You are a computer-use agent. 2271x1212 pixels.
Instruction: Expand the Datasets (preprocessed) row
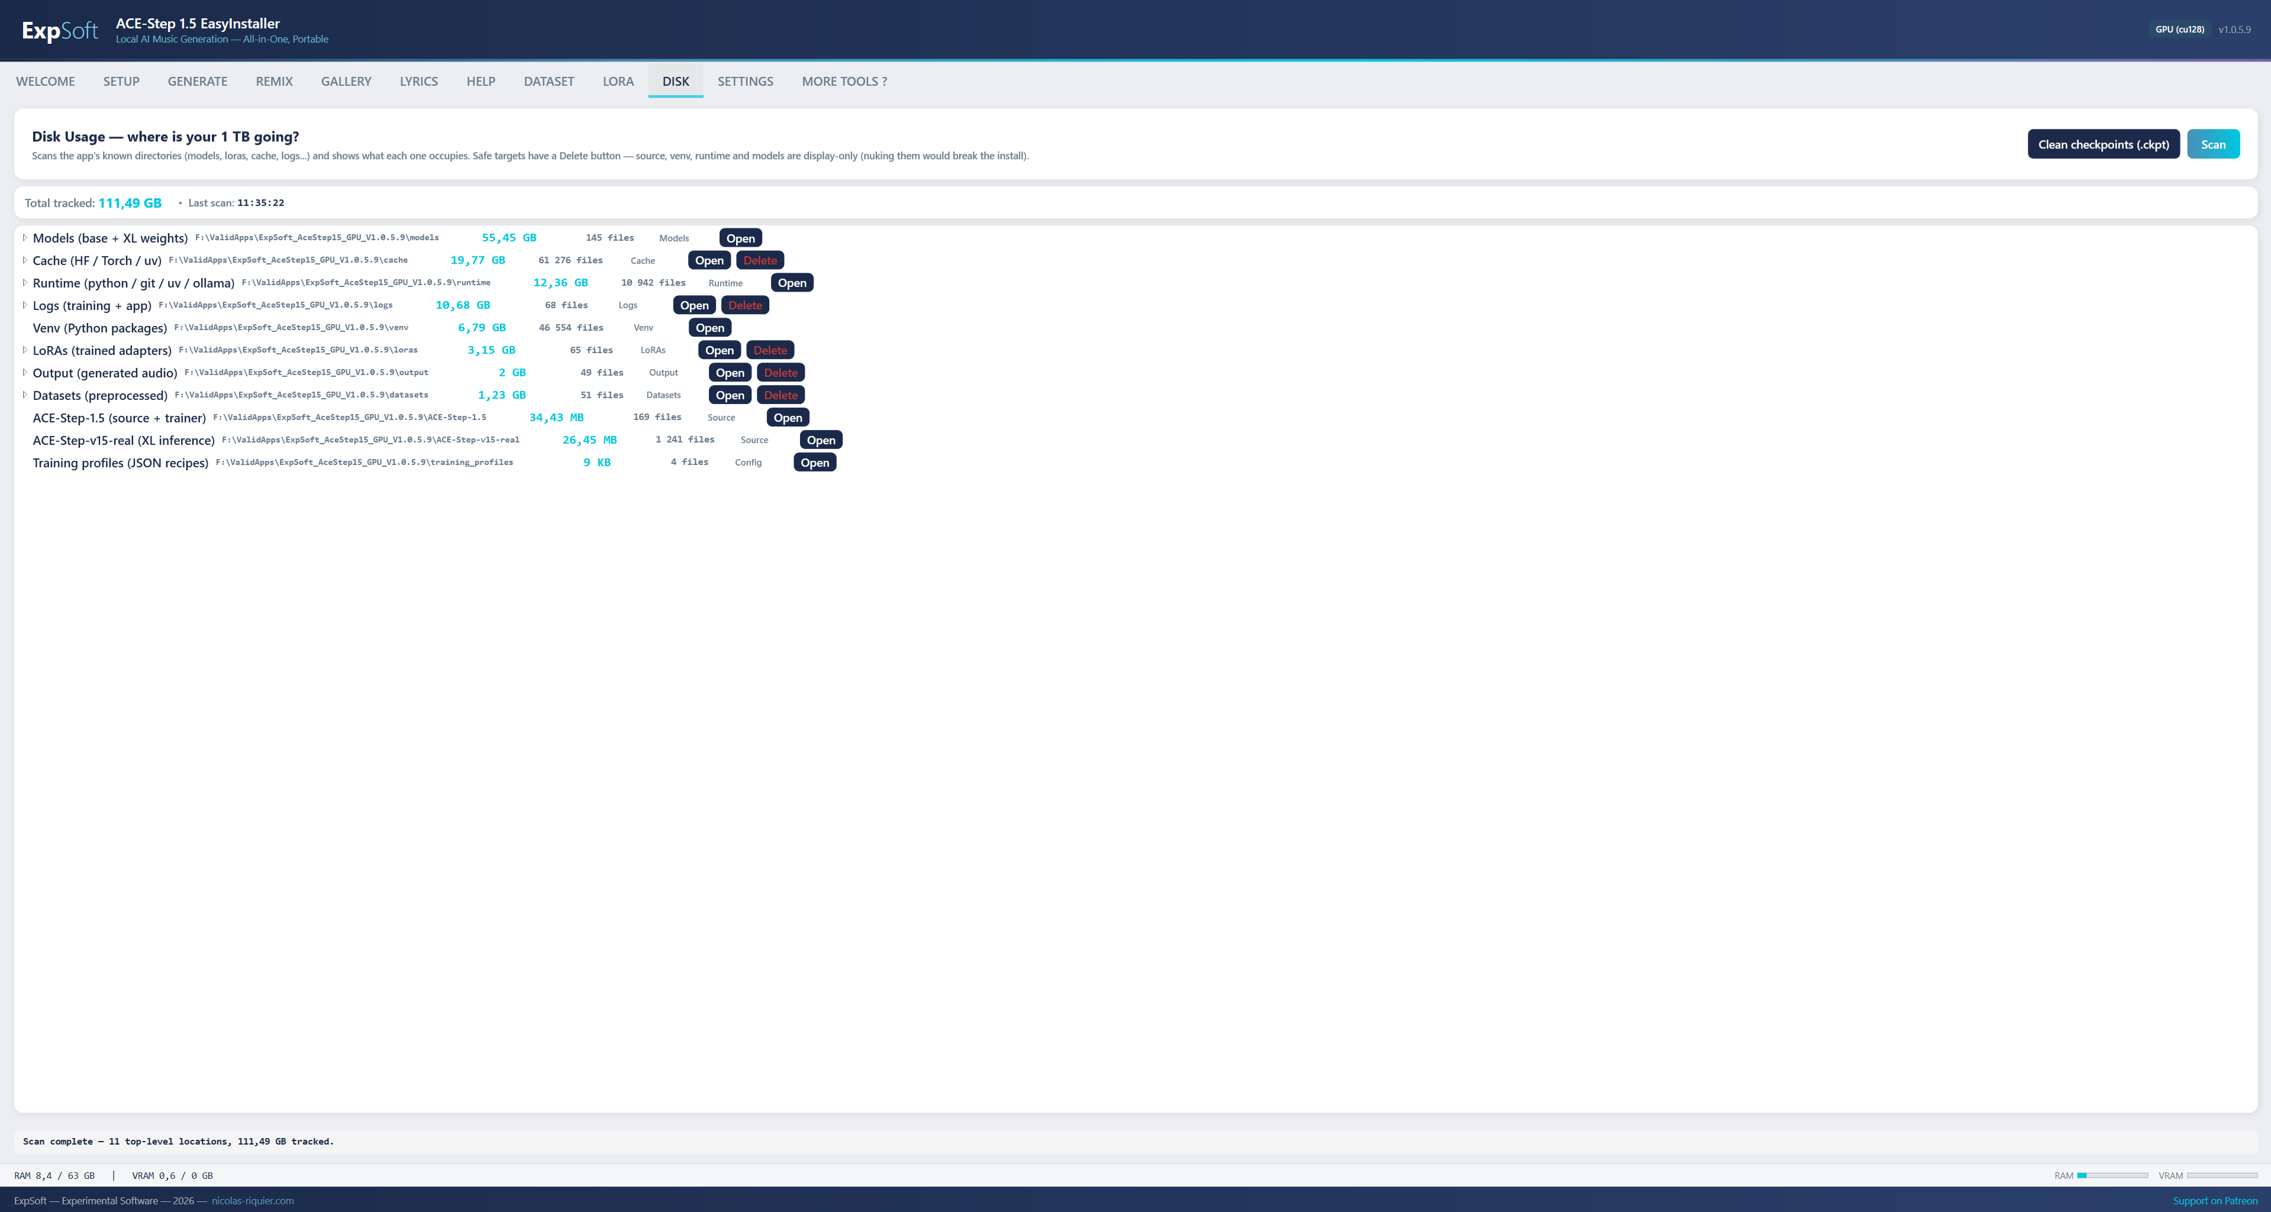click(25, 395)
